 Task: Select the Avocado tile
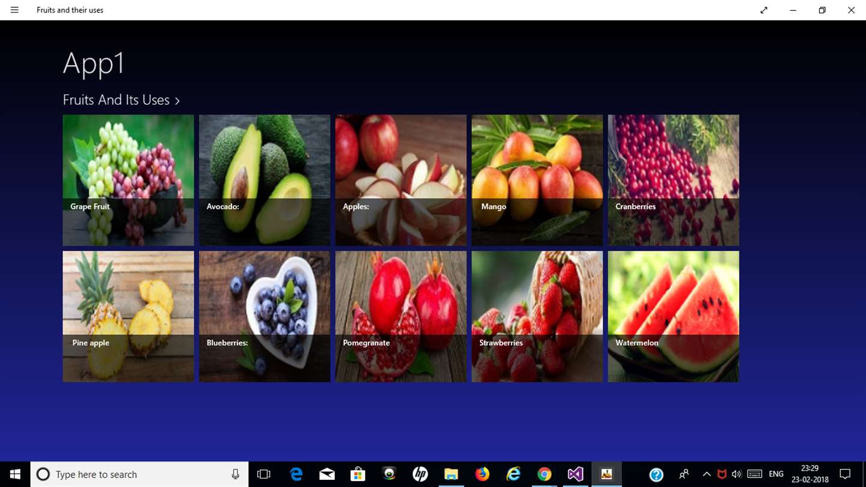tap(265, 180)
